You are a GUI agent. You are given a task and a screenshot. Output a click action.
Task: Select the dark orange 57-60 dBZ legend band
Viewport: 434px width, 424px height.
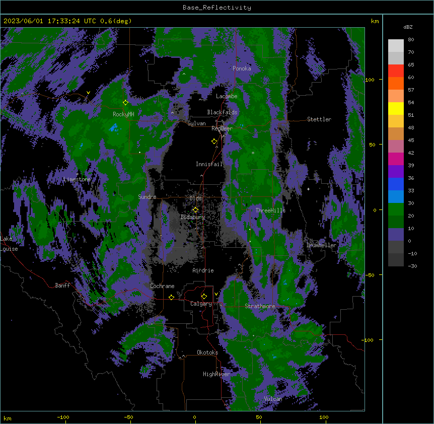click(x=396, y=84)
